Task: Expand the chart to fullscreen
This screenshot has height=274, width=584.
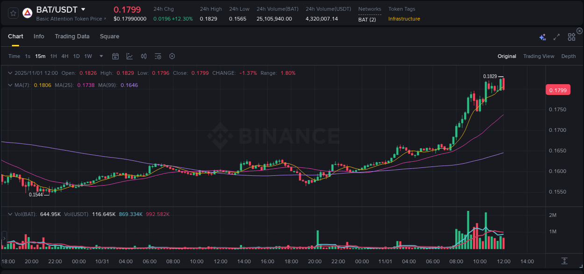Action: [x=556, y=36]
